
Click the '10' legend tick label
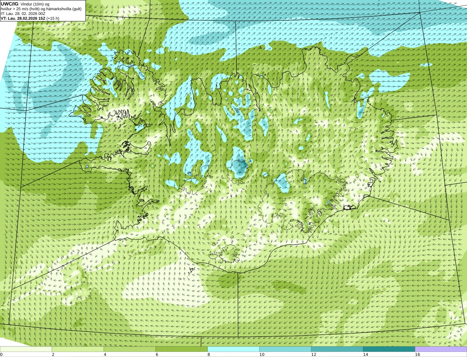point(262,354)
